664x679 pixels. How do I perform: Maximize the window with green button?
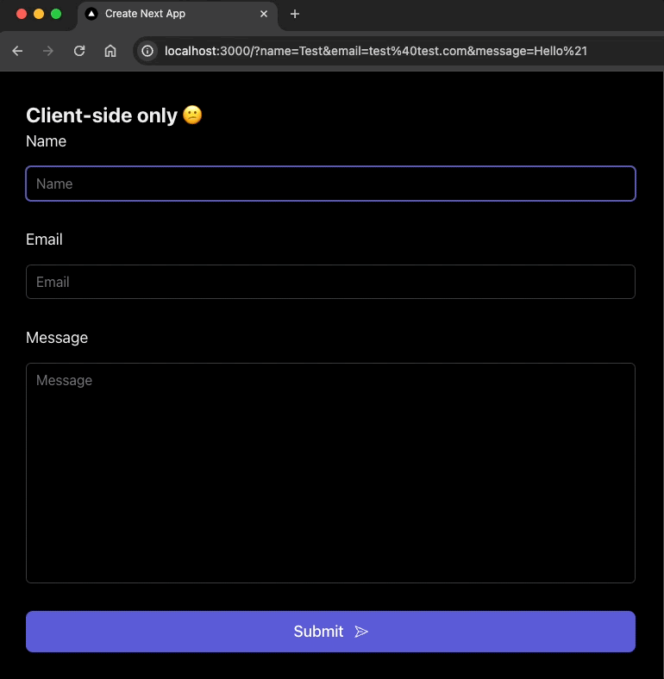56,14
